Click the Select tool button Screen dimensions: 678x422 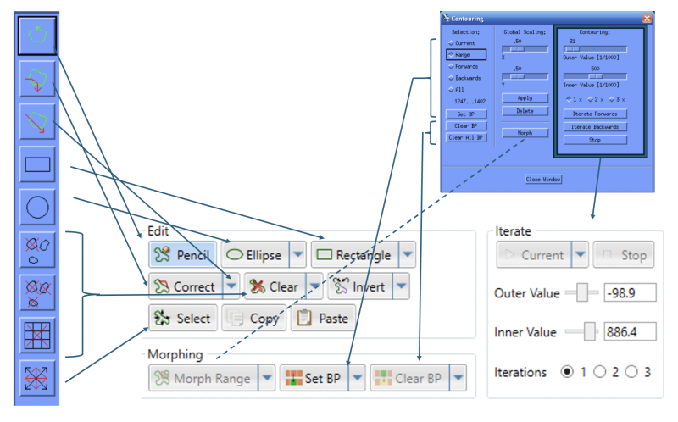click(183, 319)
